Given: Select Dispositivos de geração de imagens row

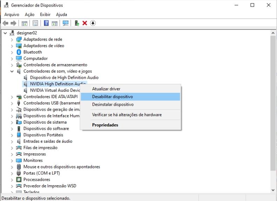Looking at the screenshot, I should (52, 109).
